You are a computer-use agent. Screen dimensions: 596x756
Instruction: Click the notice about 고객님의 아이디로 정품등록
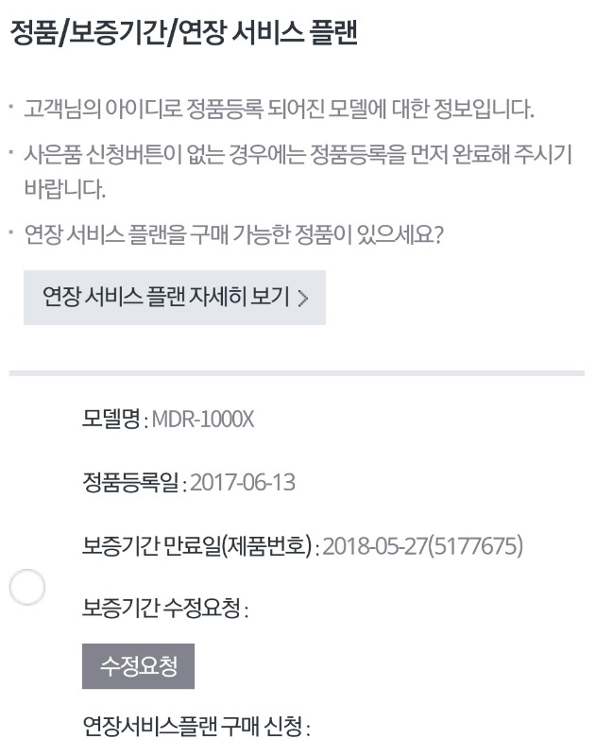pyautogui.click(x=279, y=109)
